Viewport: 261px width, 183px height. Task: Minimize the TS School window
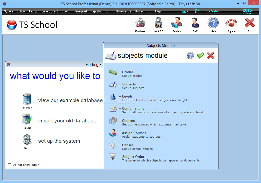point(238,3)
